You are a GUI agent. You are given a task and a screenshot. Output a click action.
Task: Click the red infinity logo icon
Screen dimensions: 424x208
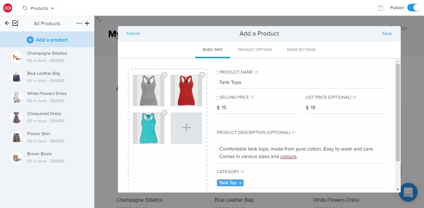pos(8,8)
